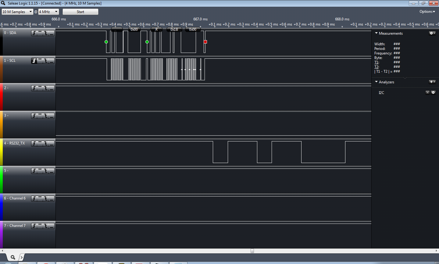Click the red stop marker on SDA
This screenshot has width=439, height=264.
tap(205, 42)
